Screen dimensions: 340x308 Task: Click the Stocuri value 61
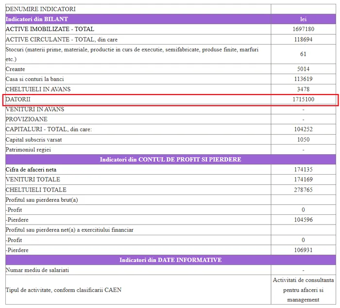(303, 54)
